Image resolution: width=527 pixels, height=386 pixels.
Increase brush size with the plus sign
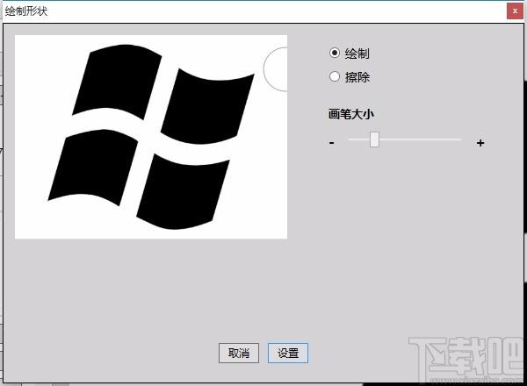pyautogui.click(x=480, y=143)
